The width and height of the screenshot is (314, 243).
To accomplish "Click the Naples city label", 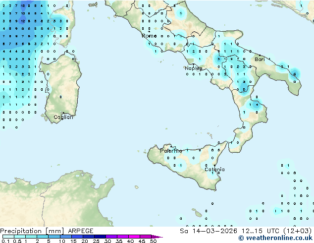I will (194, 68).
